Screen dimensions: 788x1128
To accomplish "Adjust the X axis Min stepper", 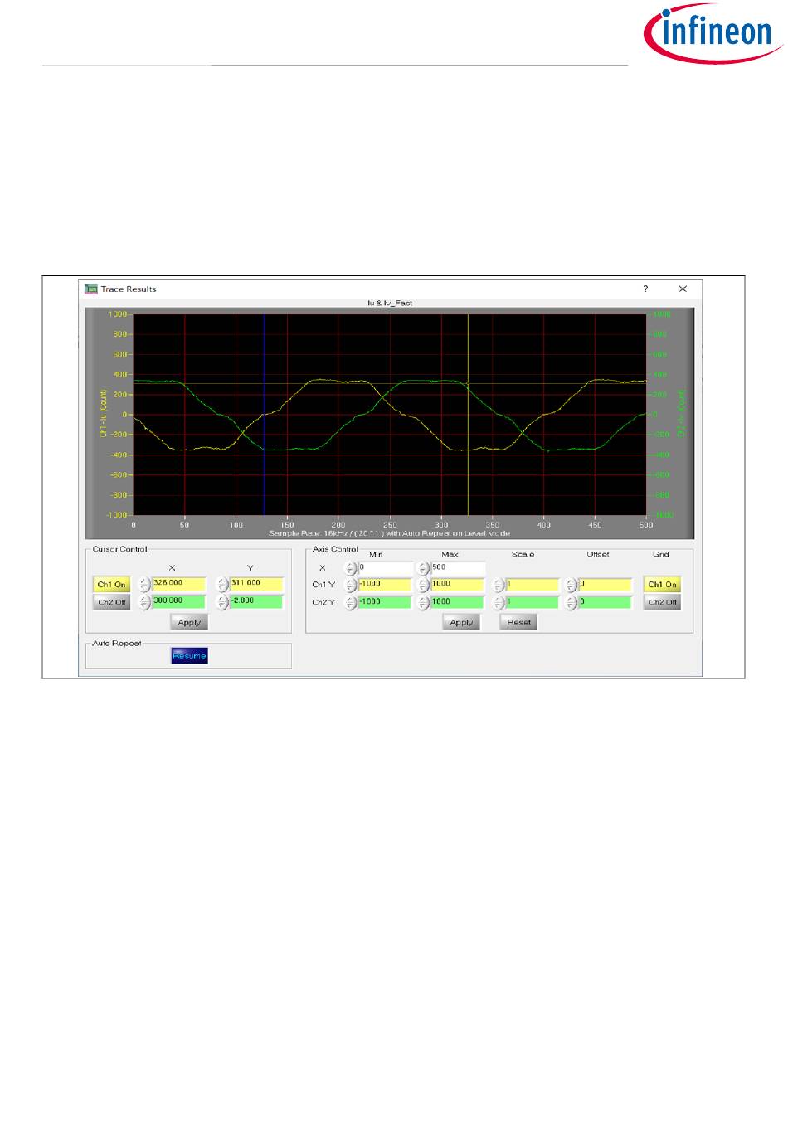I will pos(351,568).
